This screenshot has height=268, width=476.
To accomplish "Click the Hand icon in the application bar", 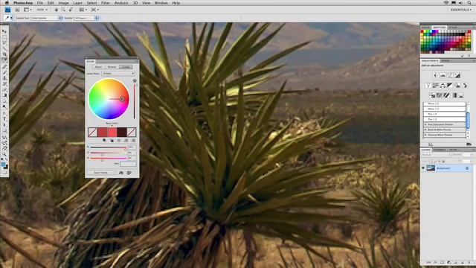I will [57, 10].
